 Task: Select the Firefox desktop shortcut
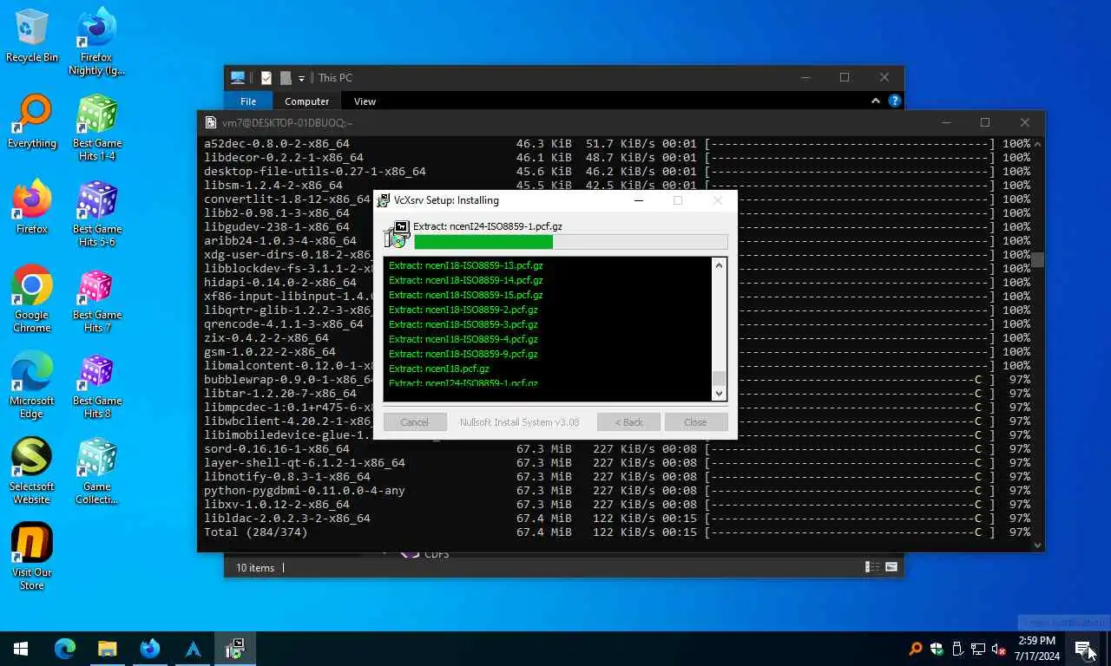[x=31, y=208]
